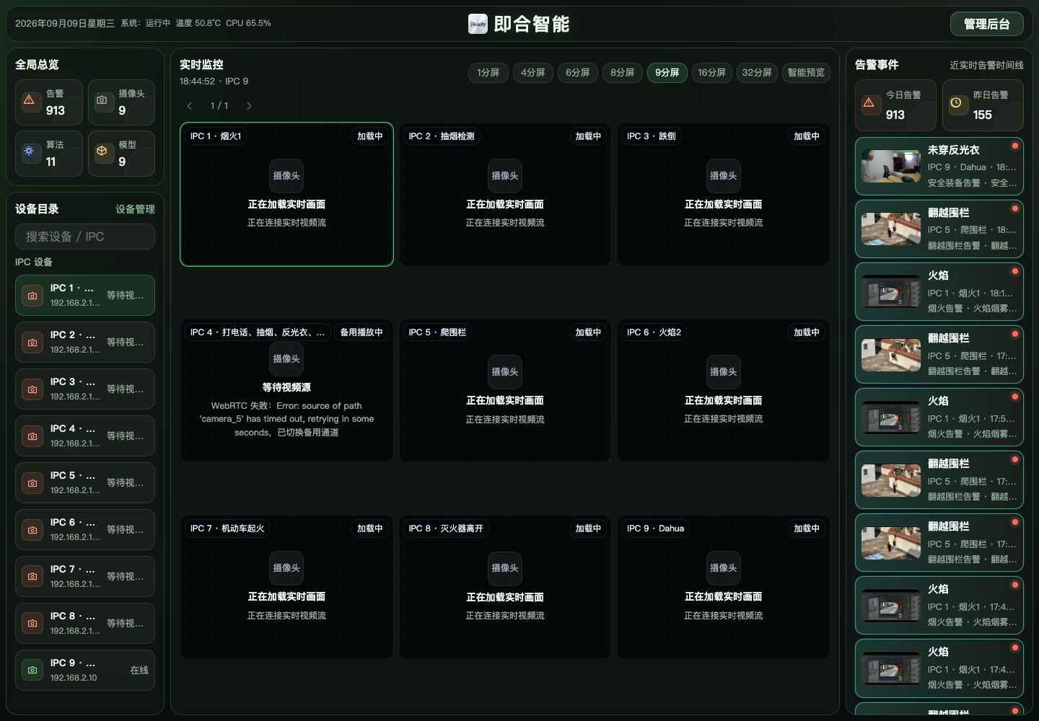The image size is (1039, 721).
Task: Open the 智能预览 view
Action: 806,73
